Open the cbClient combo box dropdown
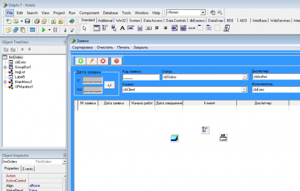 (x=244, y=89)
